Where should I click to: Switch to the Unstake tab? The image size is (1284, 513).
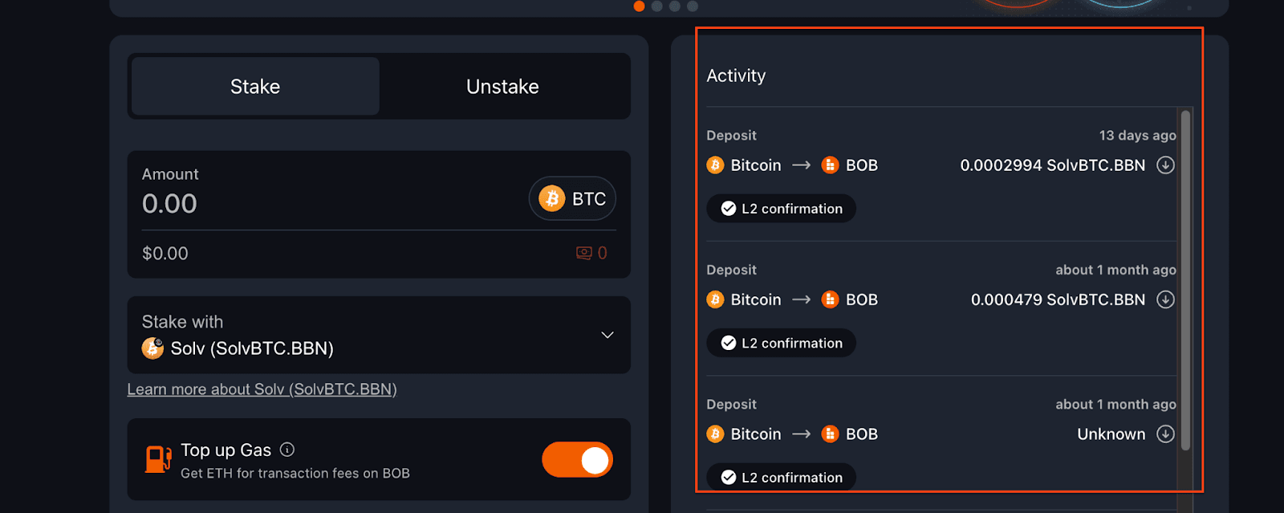pyautogui.click(x=502, y=87)
